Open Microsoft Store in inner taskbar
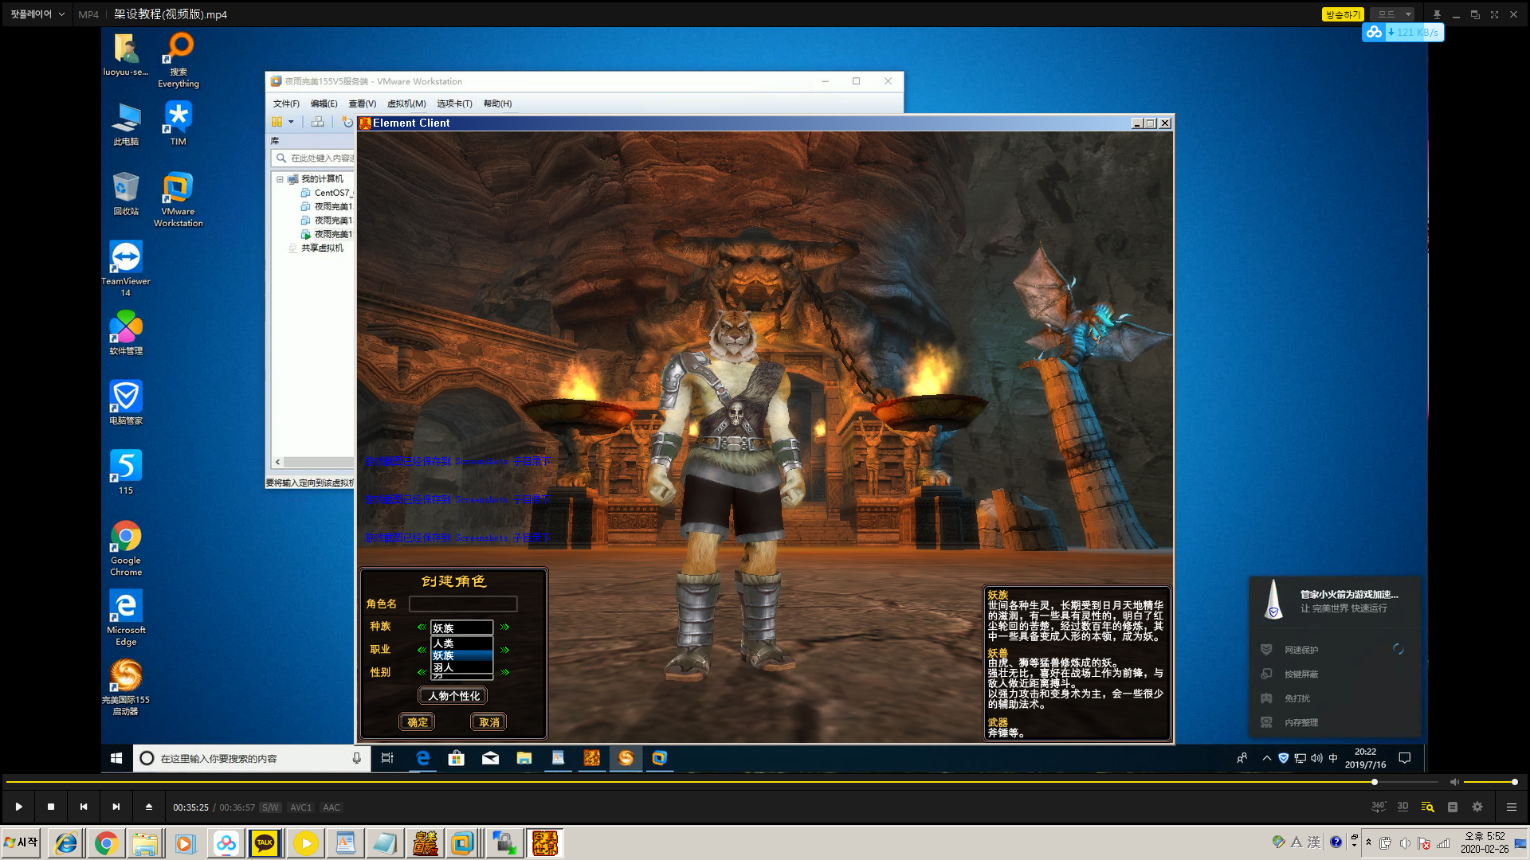1530x860 pixels. tap(456, 758)
